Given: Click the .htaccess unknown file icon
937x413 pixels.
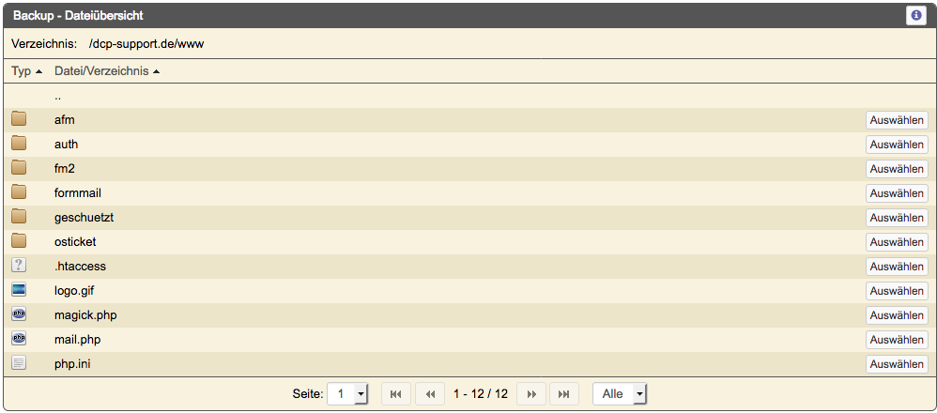Looking at the screenshot, I should [19, 265].
